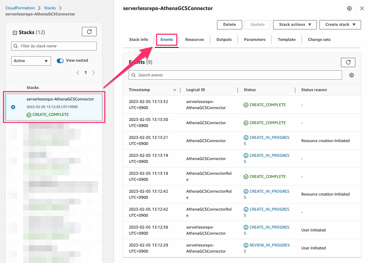Open the Active status filter dropdown
The width and height of the screenshot is (369, 263).
31,61
